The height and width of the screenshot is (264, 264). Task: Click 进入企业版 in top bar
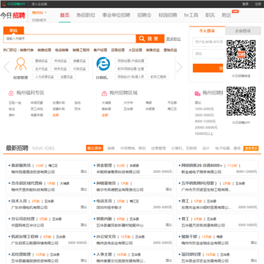point(40,4)
